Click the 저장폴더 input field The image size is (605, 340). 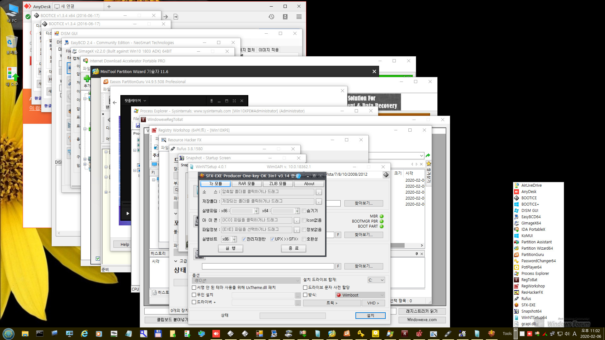[x=268, y=201]
